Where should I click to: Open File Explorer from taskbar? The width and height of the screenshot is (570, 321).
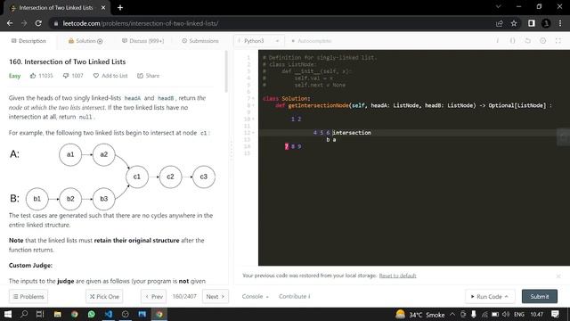point(57,314)
